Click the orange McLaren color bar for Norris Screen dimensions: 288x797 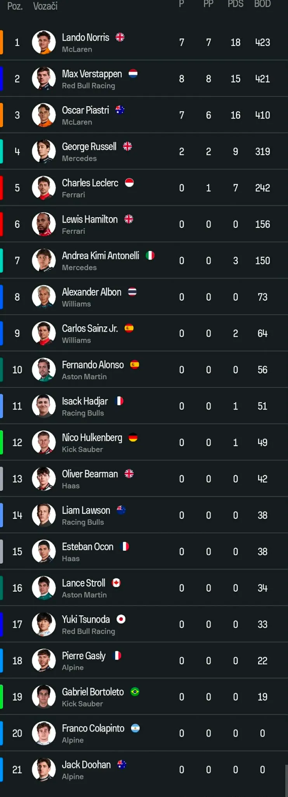(x=2, y=42)
